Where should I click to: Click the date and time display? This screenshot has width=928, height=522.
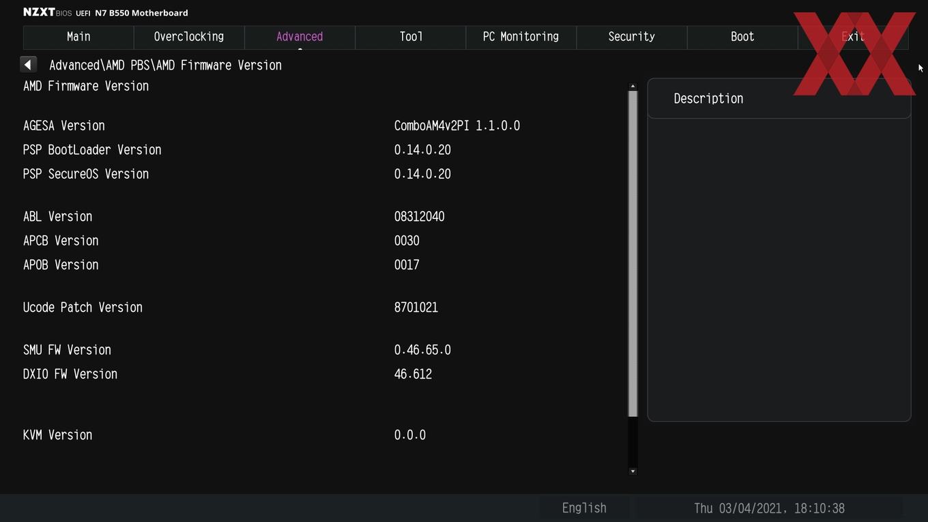[769, 508]
